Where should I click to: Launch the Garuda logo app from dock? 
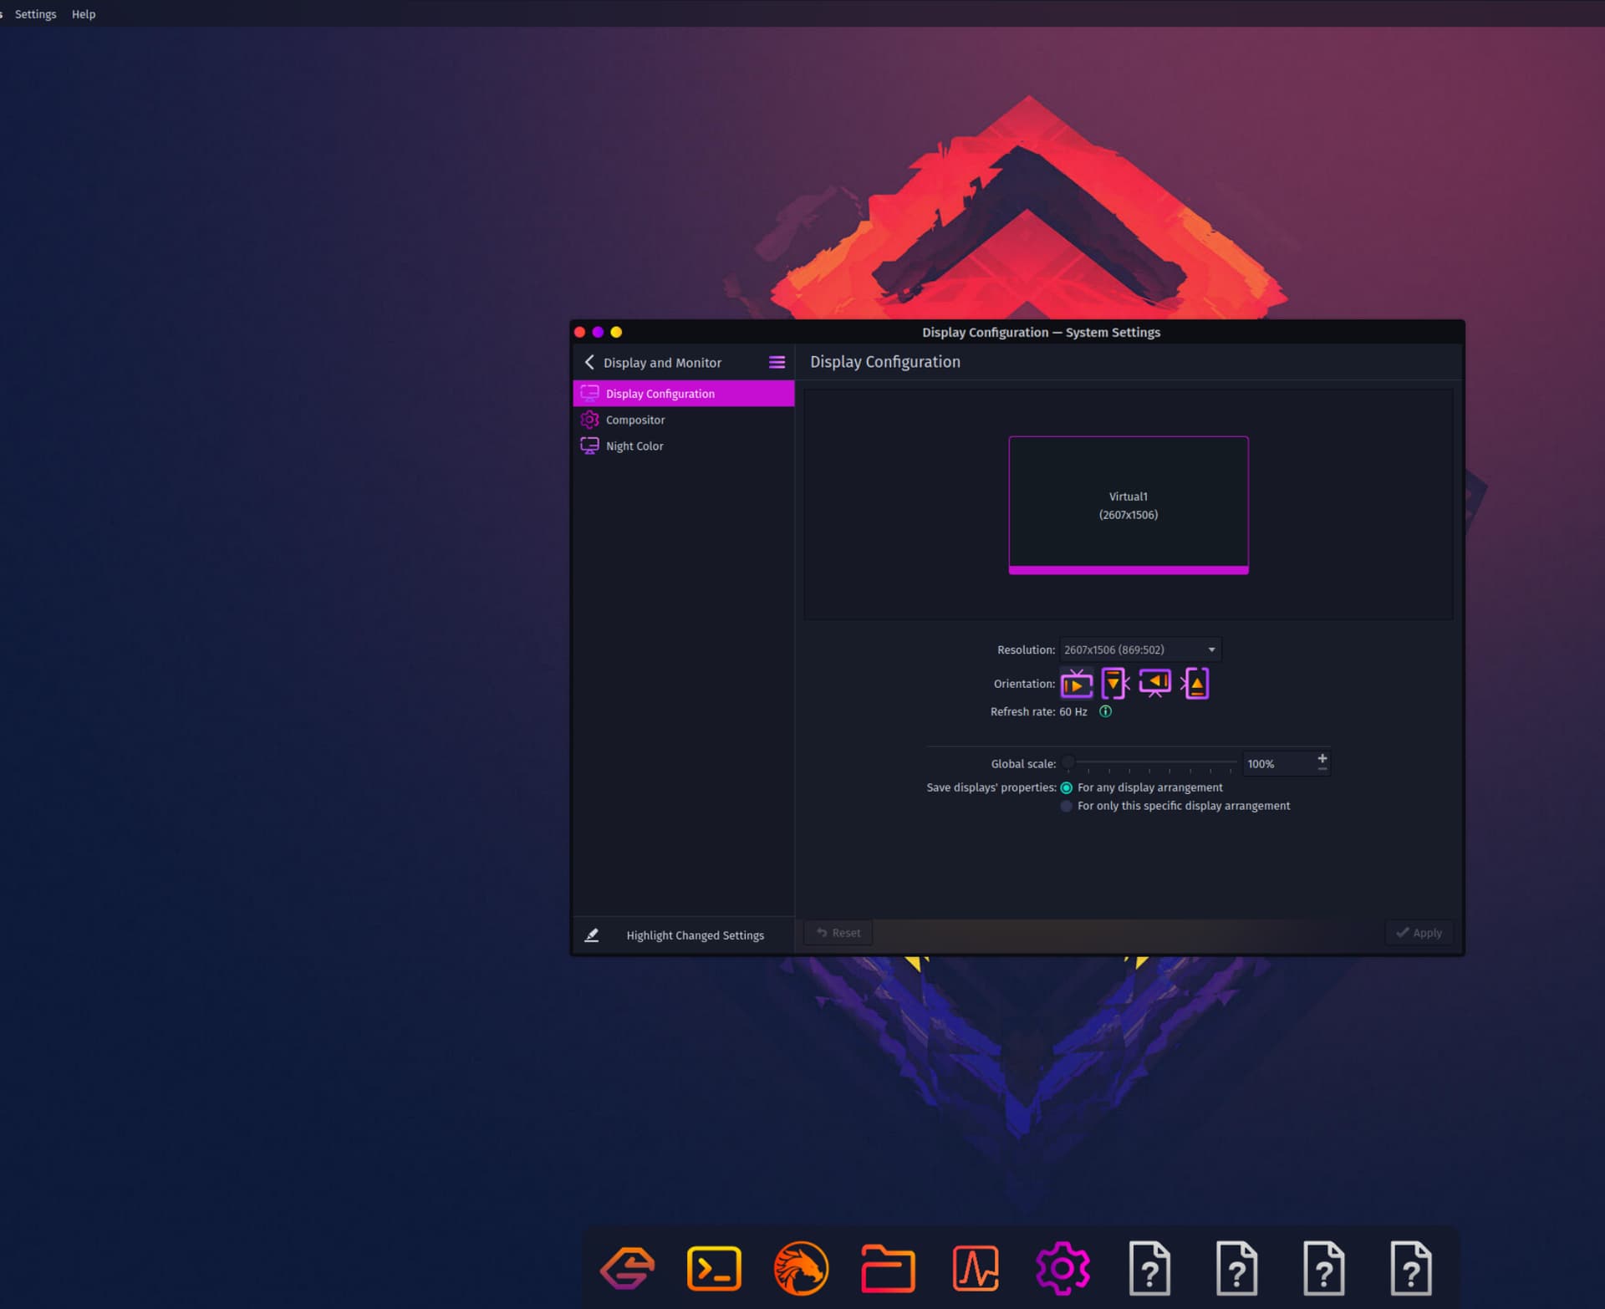[627, 1269]
